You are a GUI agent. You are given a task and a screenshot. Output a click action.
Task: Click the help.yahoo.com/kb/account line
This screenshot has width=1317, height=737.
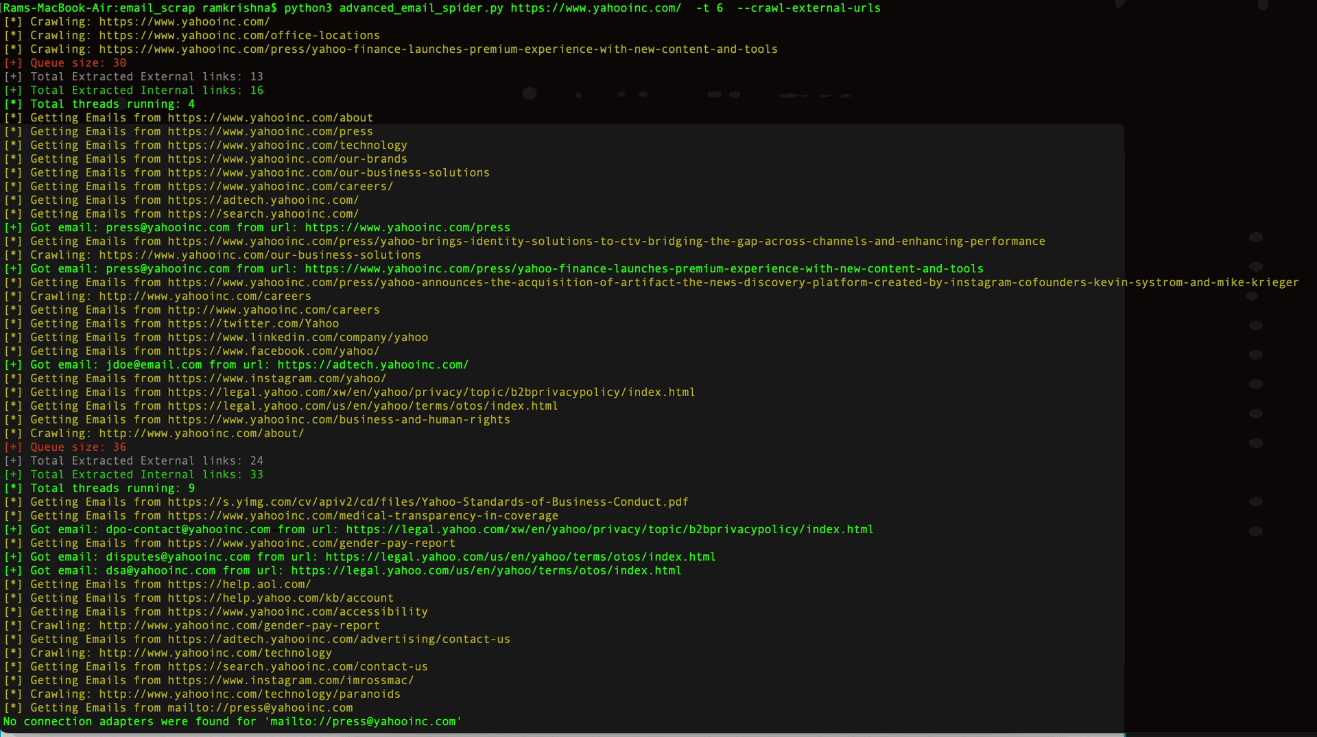point(199,598)
